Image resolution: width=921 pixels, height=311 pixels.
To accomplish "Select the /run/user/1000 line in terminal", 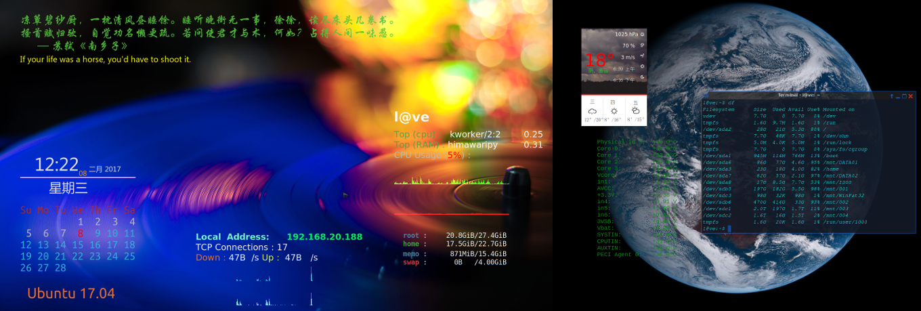I will pyautogui.click(x=785, y=222).
